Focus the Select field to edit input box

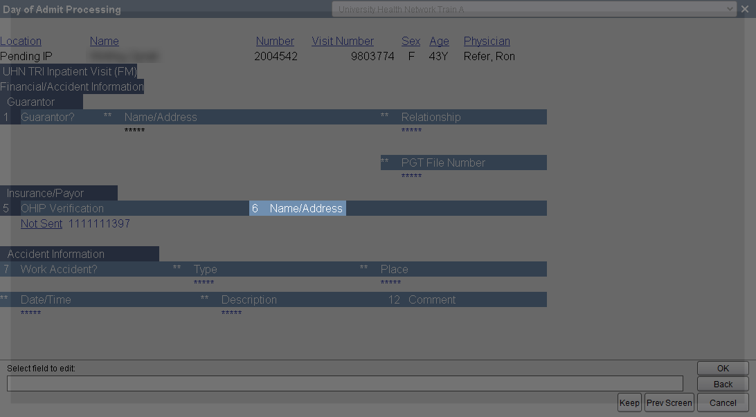(345, 384)
